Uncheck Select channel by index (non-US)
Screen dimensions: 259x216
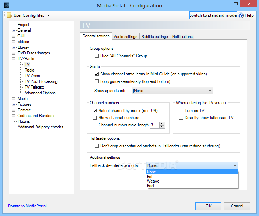click(x=95, y=111)
